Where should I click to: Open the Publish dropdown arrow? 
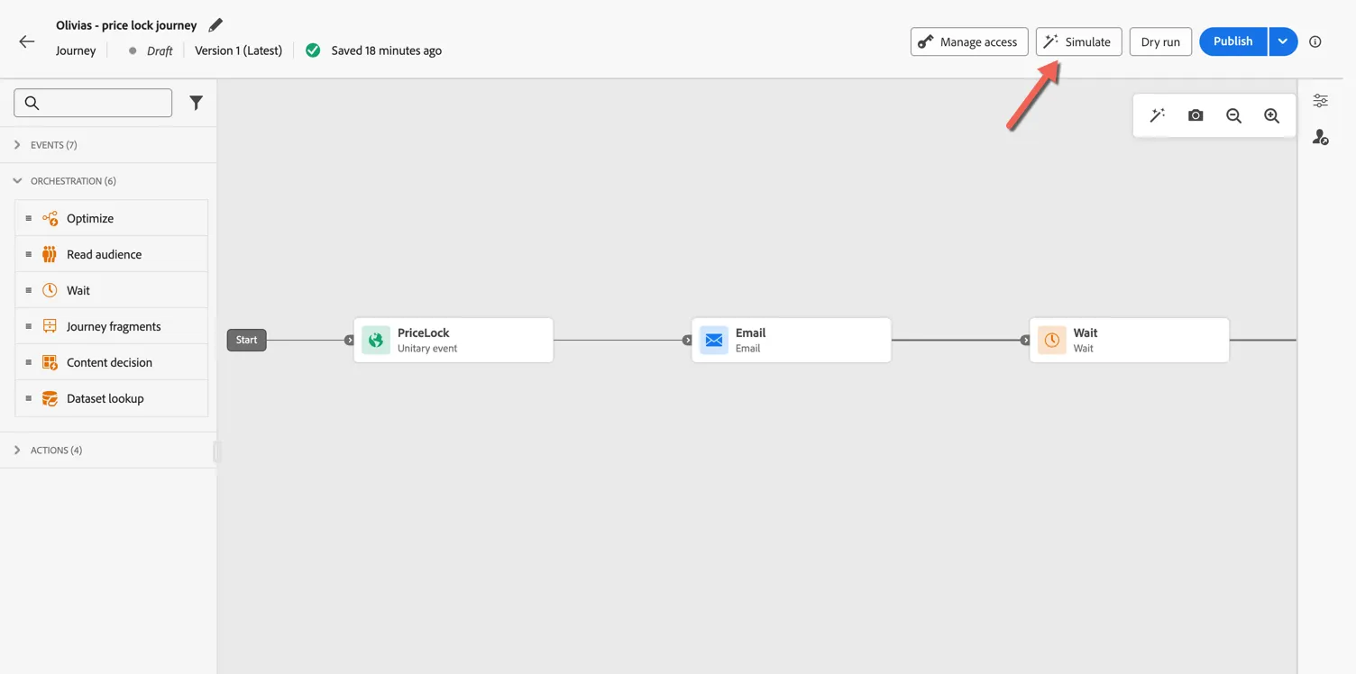pyautogui.click(x=1282, y=41)
